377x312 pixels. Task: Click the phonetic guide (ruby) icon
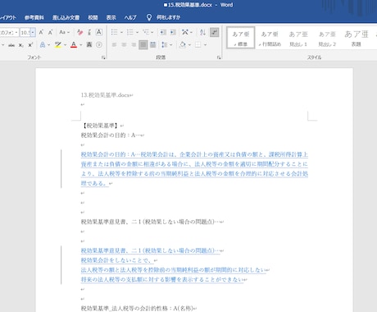click(x=89, y=32)
